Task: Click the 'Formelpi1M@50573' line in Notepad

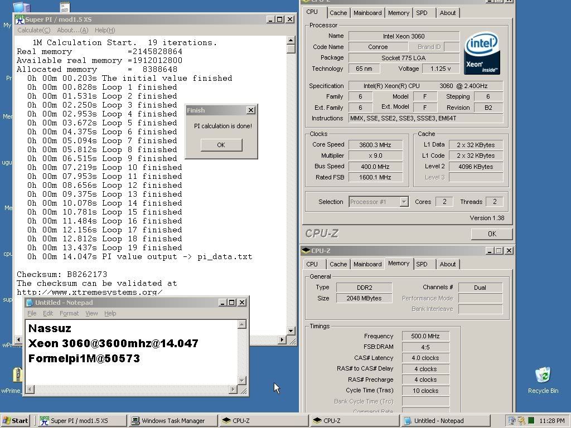Action: [x=84, y=358]
